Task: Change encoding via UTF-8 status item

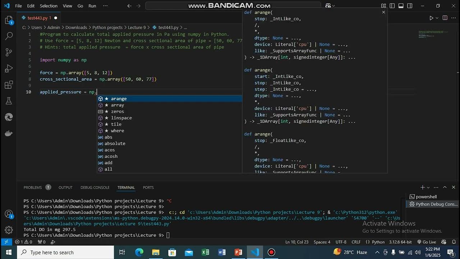Action: [x=341, y=242]
